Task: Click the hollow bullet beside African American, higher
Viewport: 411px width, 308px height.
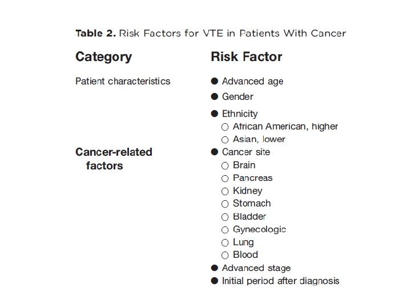Action: tap(225, 127)
